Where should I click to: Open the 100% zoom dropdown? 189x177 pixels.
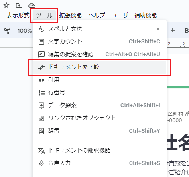tap(25, 31)
